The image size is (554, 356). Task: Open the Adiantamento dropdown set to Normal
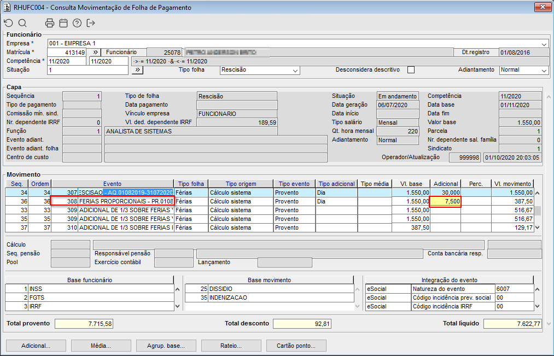click(x=544, y=71)
